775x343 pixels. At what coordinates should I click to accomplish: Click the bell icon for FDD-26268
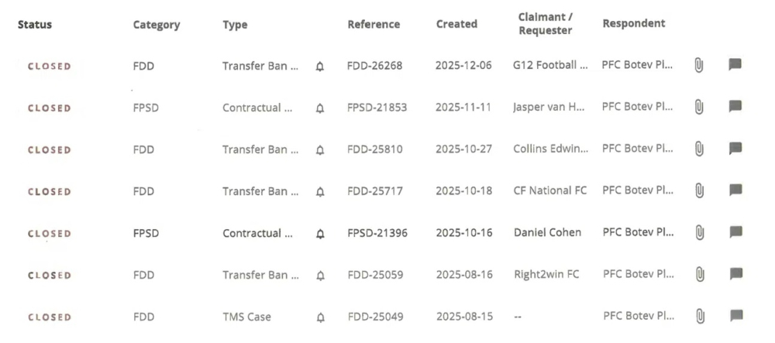pyautogui.click(x=319, y=67)
